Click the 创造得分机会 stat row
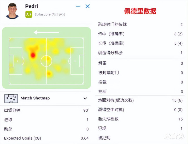 coord(140,53)
